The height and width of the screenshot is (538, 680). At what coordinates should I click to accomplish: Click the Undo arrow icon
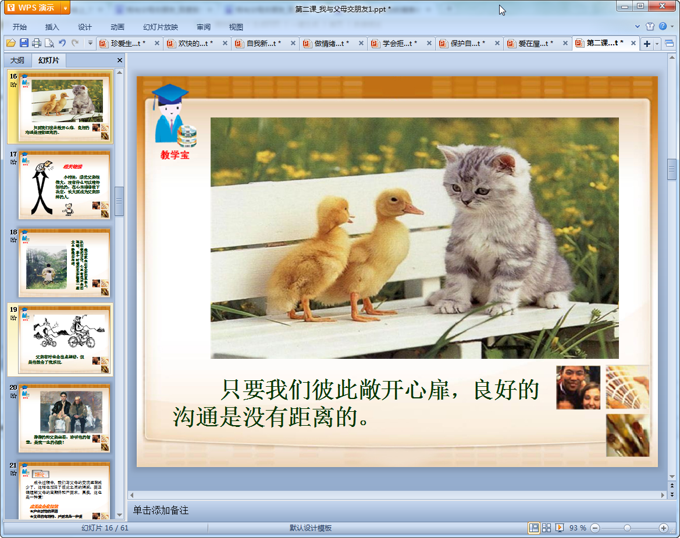tap(62, 43)
